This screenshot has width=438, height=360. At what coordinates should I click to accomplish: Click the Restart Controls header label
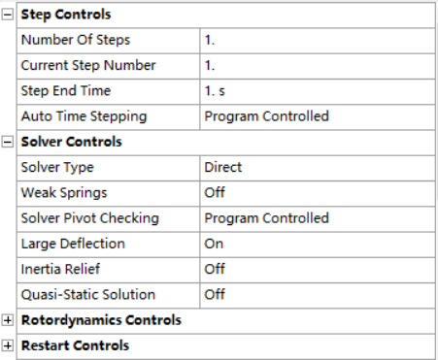(75, 345)
